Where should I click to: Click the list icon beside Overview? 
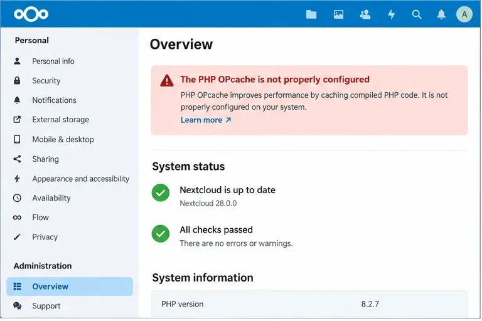point(17,287)
